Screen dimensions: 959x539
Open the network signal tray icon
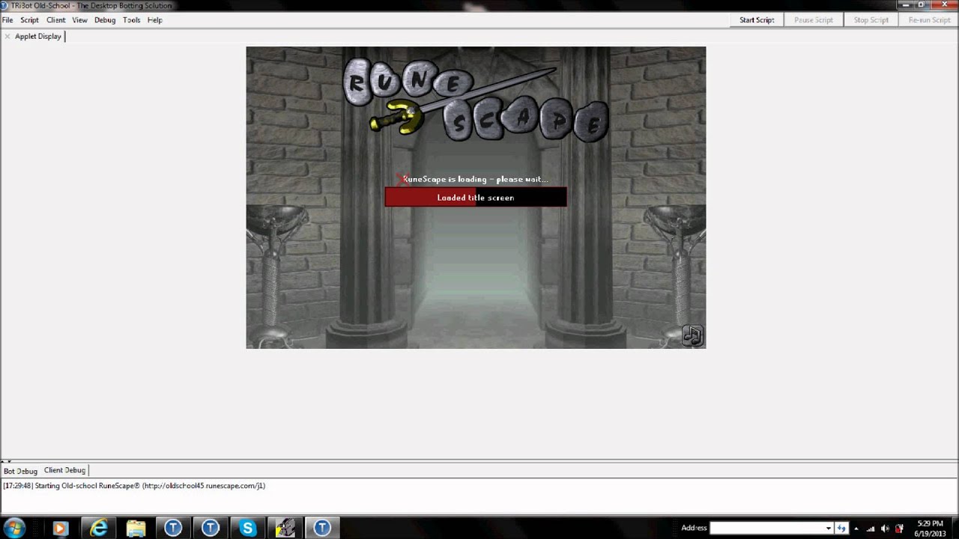coord(871,529)
